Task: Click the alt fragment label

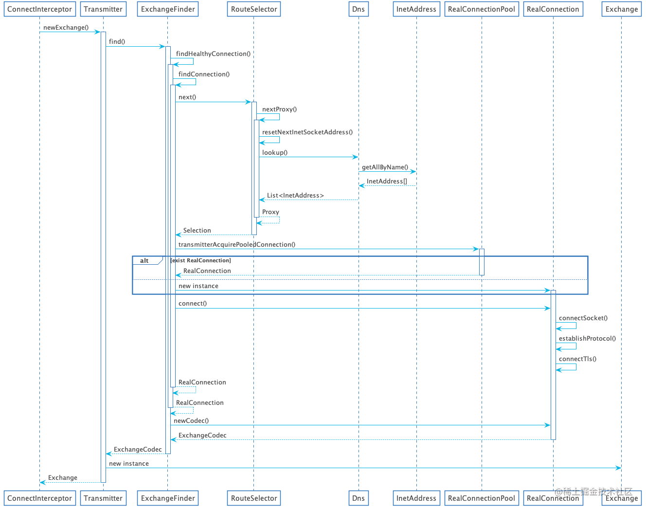Action: point(144,261)
